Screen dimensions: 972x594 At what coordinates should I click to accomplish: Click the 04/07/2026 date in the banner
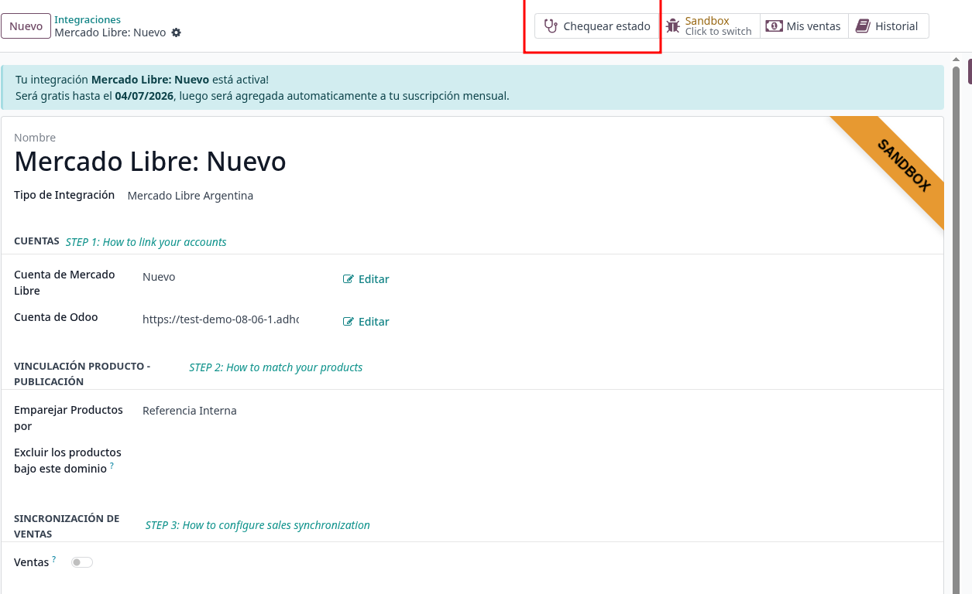tap(144, 96)
